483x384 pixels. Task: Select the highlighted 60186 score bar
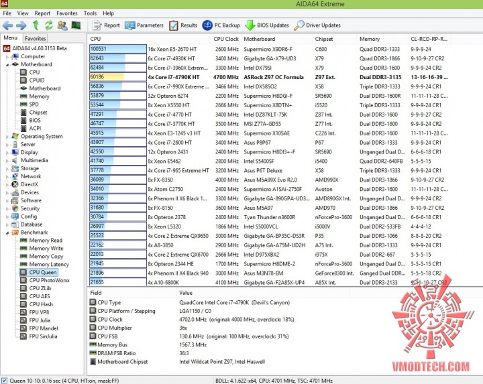[x=118, y=77]
